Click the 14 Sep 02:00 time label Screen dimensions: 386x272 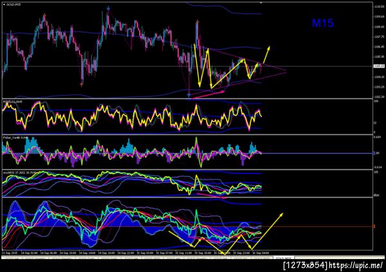pos(29,253)
